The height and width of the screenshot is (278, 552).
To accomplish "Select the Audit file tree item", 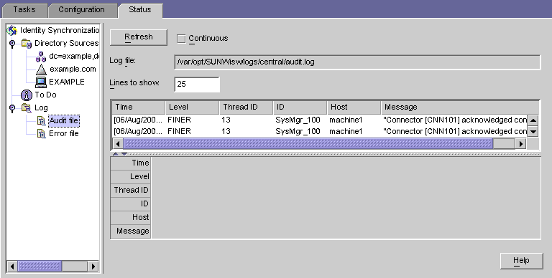I will point(64,121).
